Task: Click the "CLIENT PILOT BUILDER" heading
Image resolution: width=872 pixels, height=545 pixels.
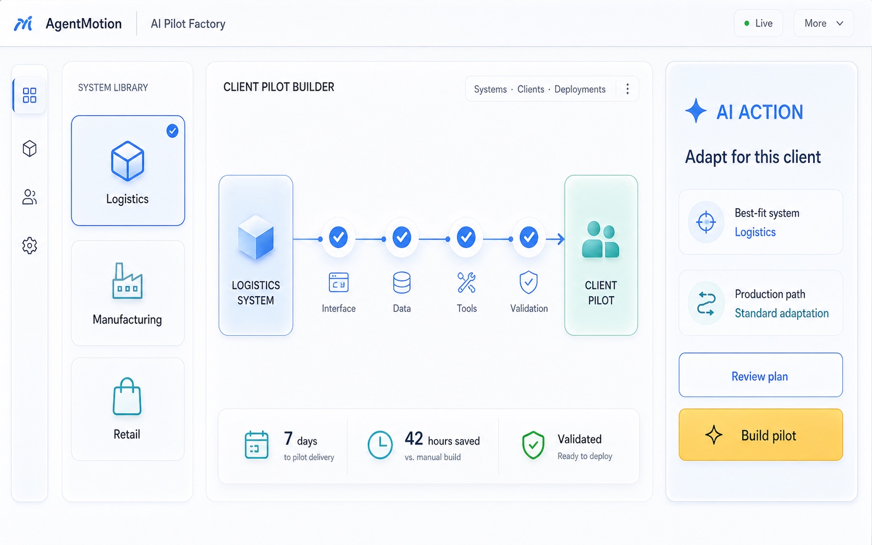Action: 279,87
